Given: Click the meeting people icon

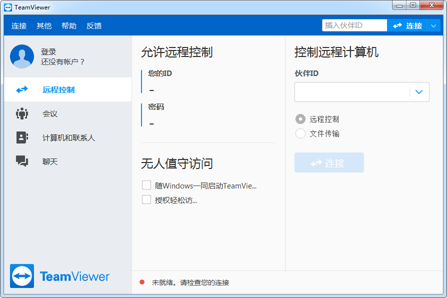Looking at the screenshot, I should [22, 114].
